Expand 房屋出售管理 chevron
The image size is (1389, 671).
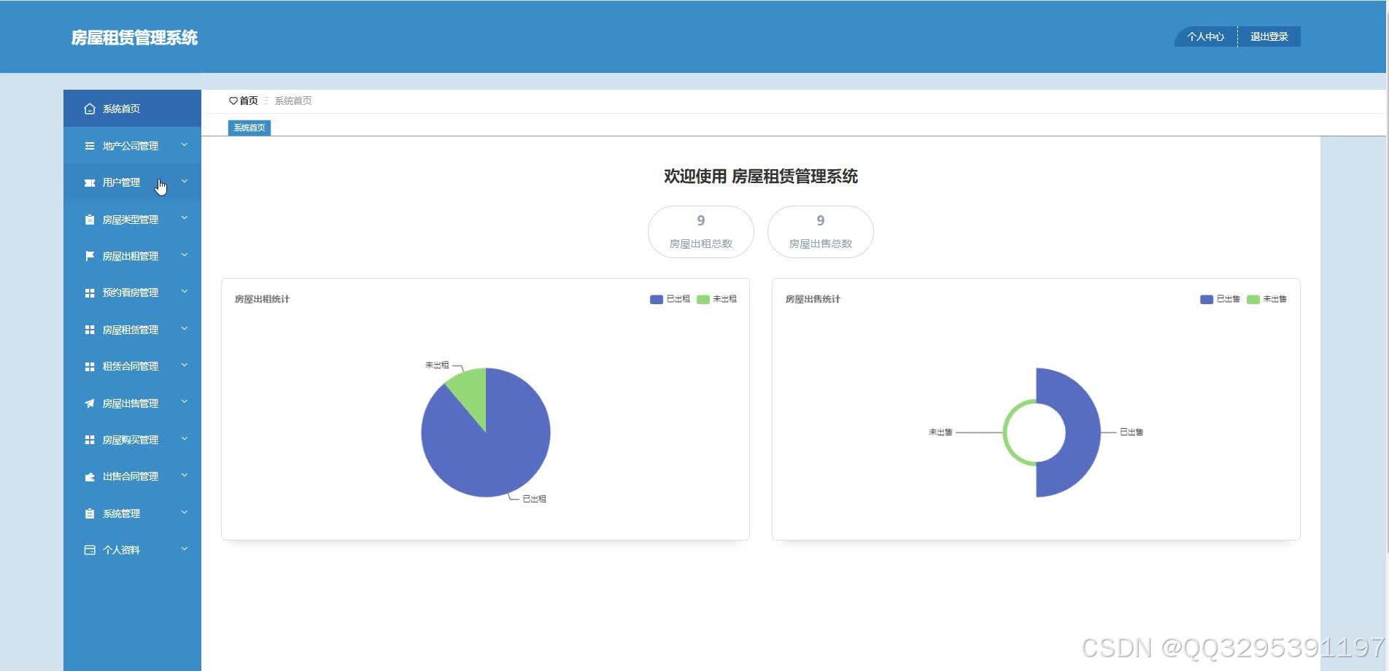tap(185, 402)
